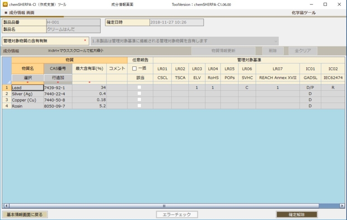Toggle the 一括 checkbox under 任意報告
The height and width of the screenshot is (220, 347).
[x=134, y=69]
